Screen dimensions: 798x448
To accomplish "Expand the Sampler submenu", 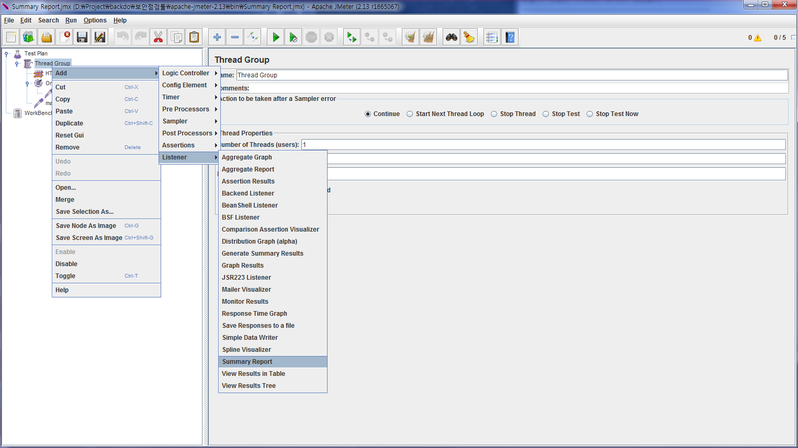I will pos(189,121).
